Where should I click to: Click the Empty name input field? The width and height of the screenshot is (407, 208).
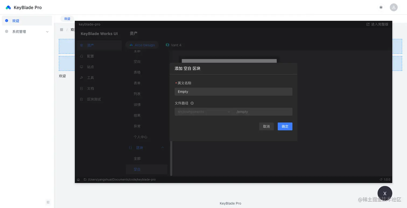[x=233, y=92]
